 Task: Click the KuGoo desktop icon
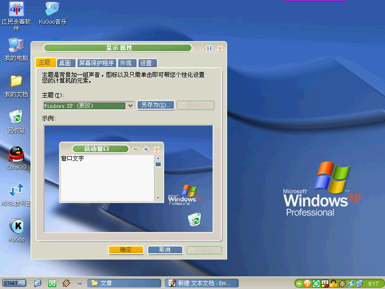pos(16,226)
